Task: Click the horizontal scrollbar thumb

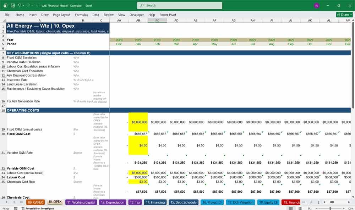Action: coord(332,202)
